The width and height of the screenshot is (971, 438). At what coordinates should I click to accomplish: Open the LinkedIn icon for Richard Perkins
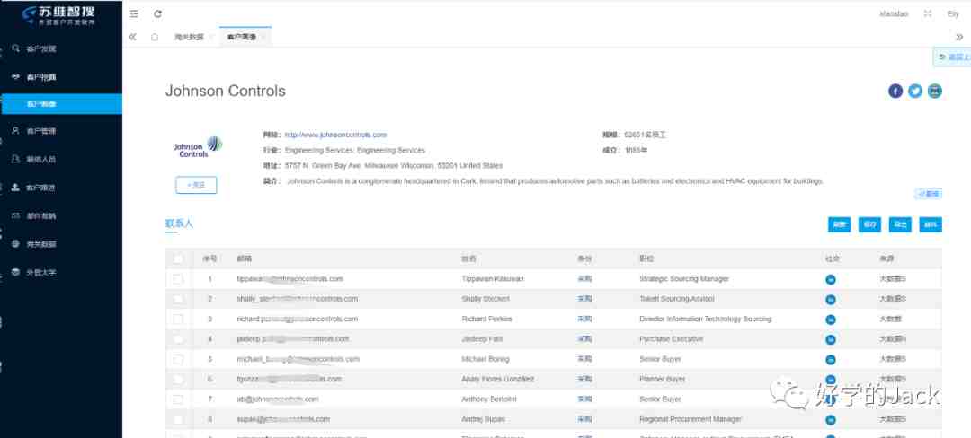tap(831, 320)
